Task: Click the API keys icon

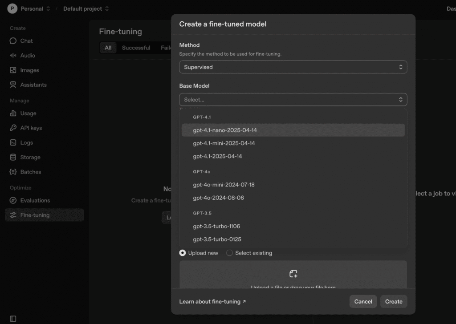Action: [13, 128]
